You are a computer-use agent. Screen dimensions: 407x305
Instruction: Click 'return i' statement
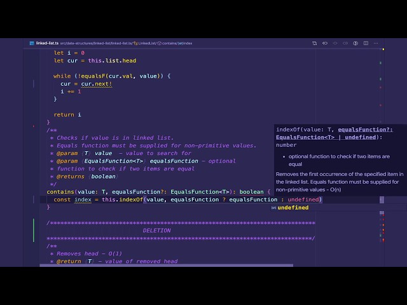(67, 114)
